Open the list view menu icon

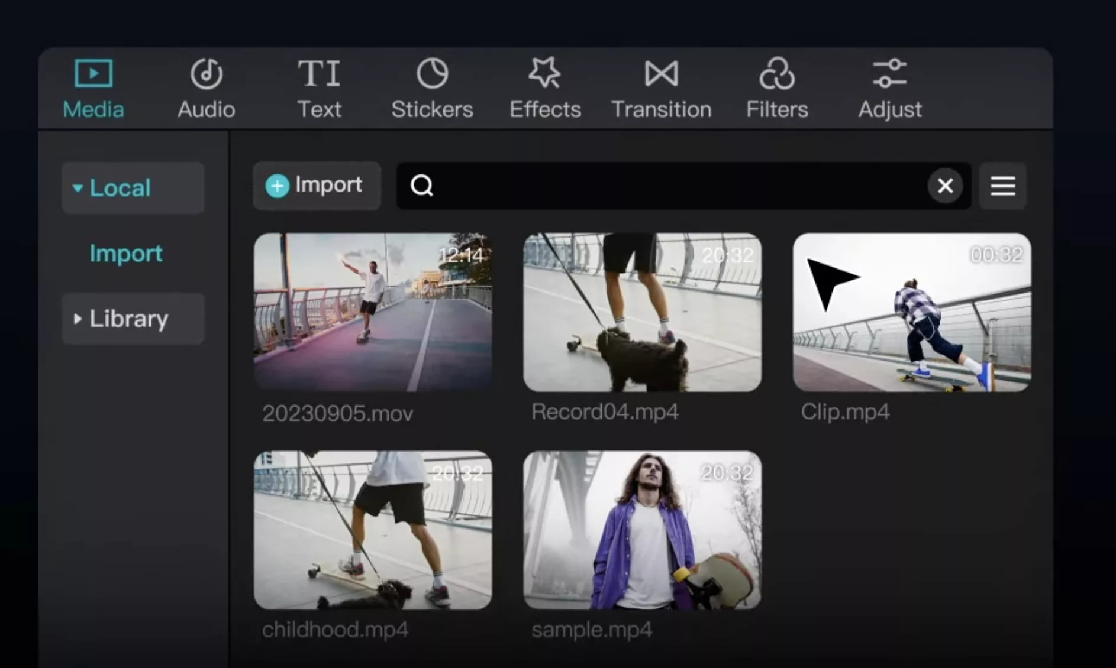(1002, 186)
